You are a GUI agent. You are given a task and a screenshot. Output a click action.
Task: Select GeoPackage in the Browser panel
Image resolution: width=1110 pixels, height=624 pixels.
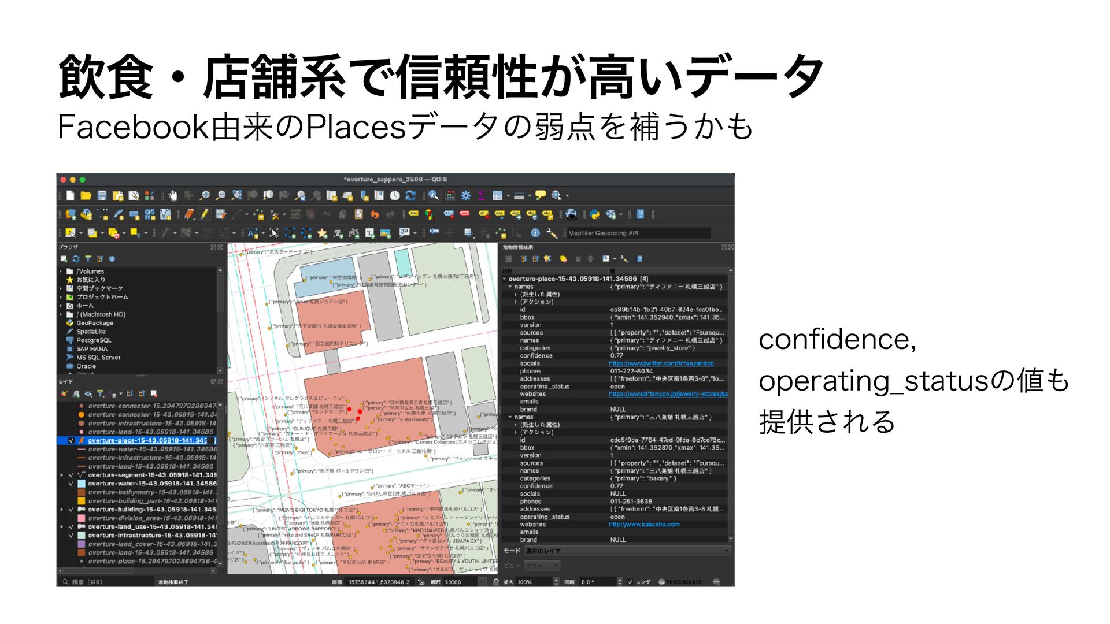coord(95,323)
